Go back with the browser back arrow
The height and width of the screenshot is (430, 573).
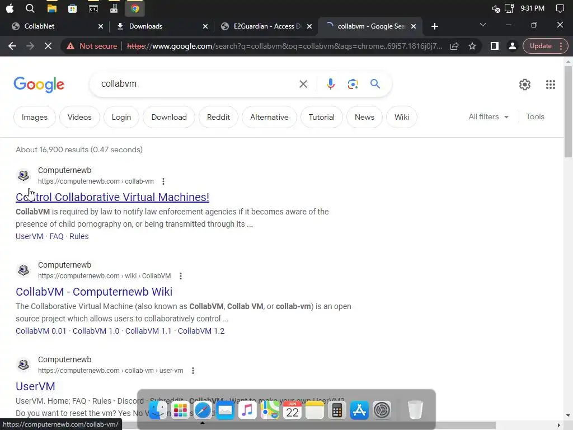[12, 46]
